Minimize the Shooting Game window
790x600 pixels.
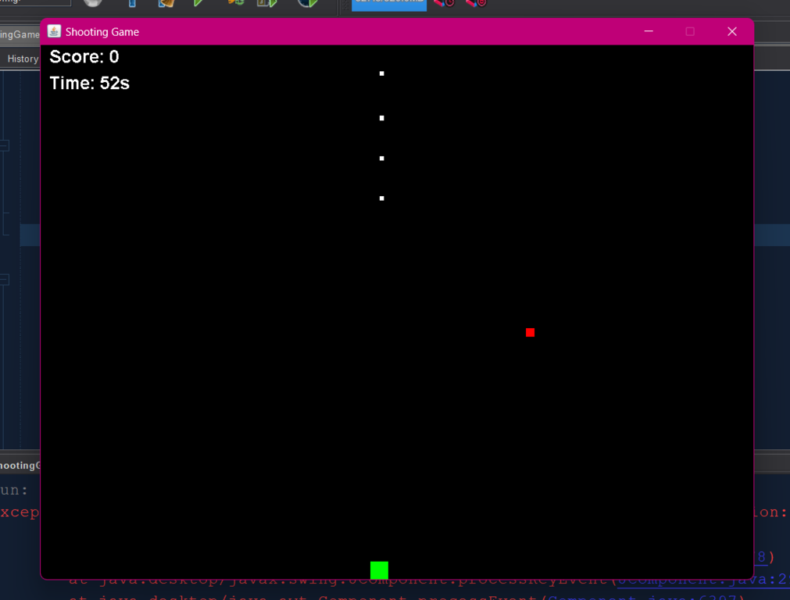click(649, 31)
